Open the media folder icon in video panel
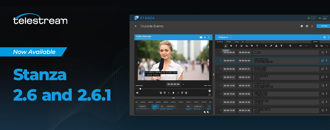 click(x=201, y=37)
